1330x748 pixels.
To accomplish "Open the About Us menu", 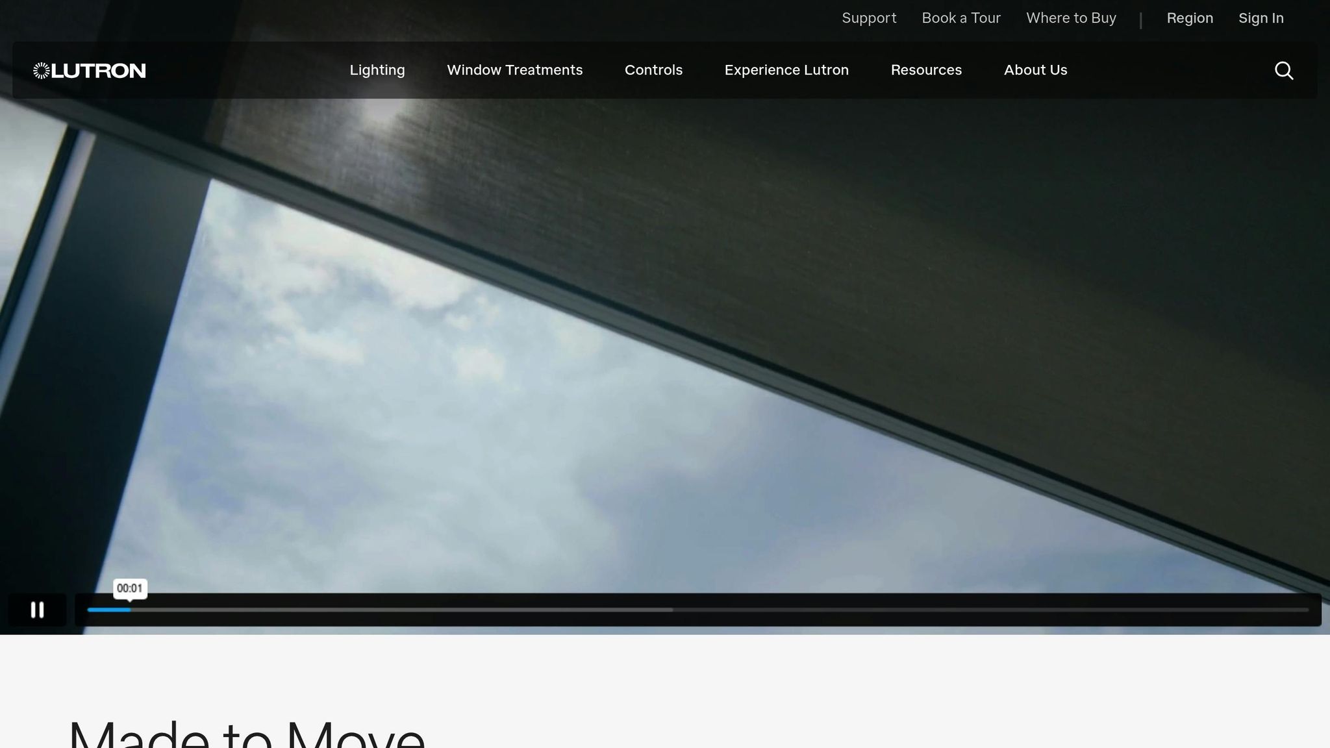I will 1035,70.
